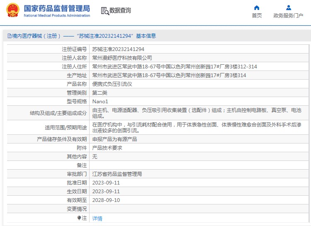Click the 国家药品监督管理局 site title

click(56, 8)
